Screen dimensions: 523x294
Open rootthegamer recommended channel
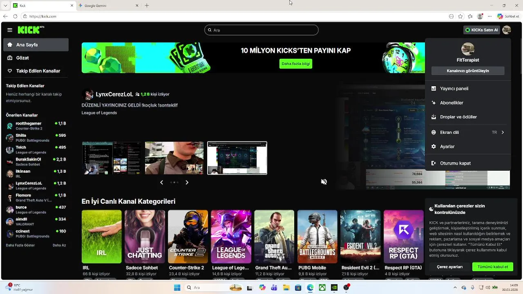(x=36, y=126)
